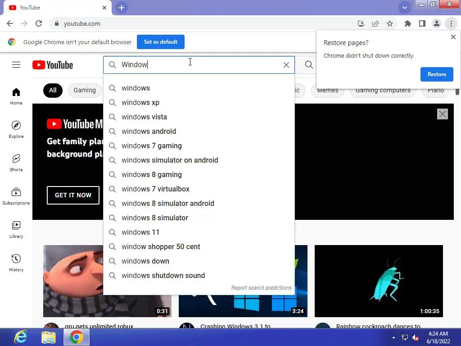Screen dimensions: 461x346
Task: Choose suggestion 'windows 11'
Action: click(199, 232)
